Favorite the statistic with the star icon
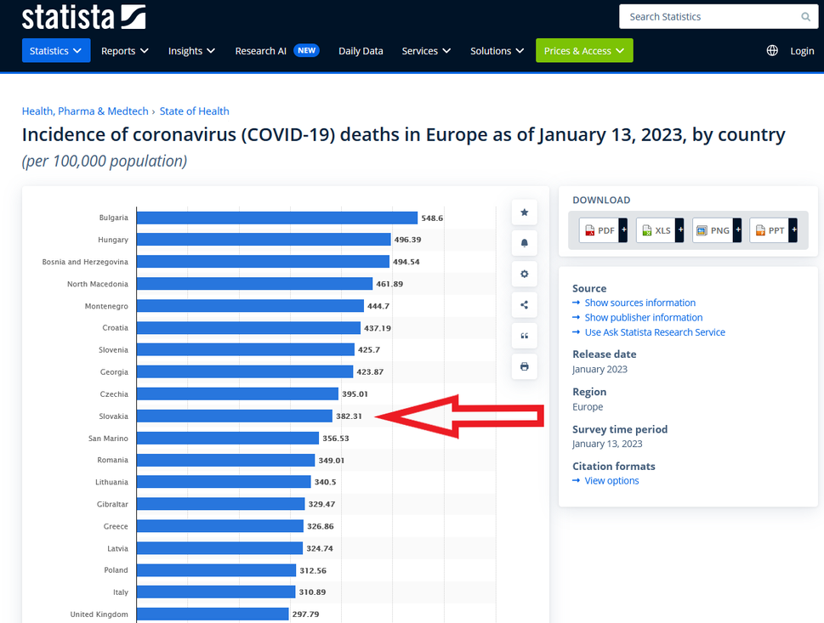Screen dimensions: 824x623 pos(525,212)
